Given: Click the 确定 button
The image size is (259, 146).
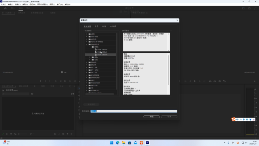Looking at the screenshot, I should tap(151, 117).
